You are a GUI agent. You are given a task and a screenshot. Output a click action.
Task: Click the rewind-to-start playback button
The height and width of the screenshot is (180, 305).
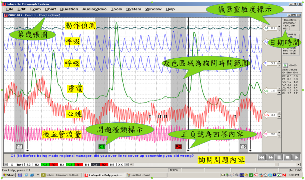[x=262, y=157]
